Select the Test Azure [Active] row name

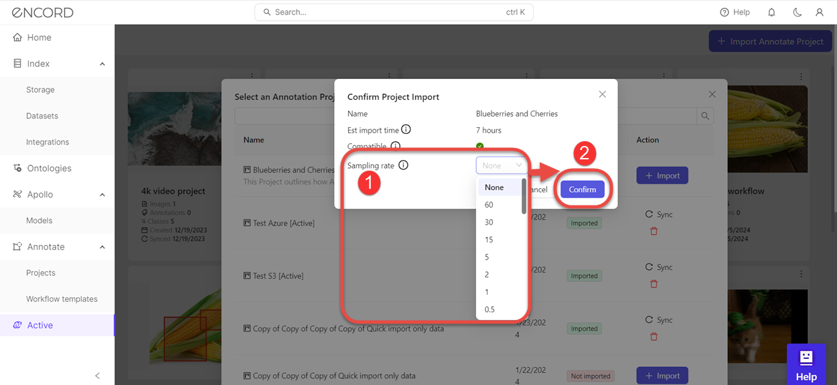[x=283, y=223]
